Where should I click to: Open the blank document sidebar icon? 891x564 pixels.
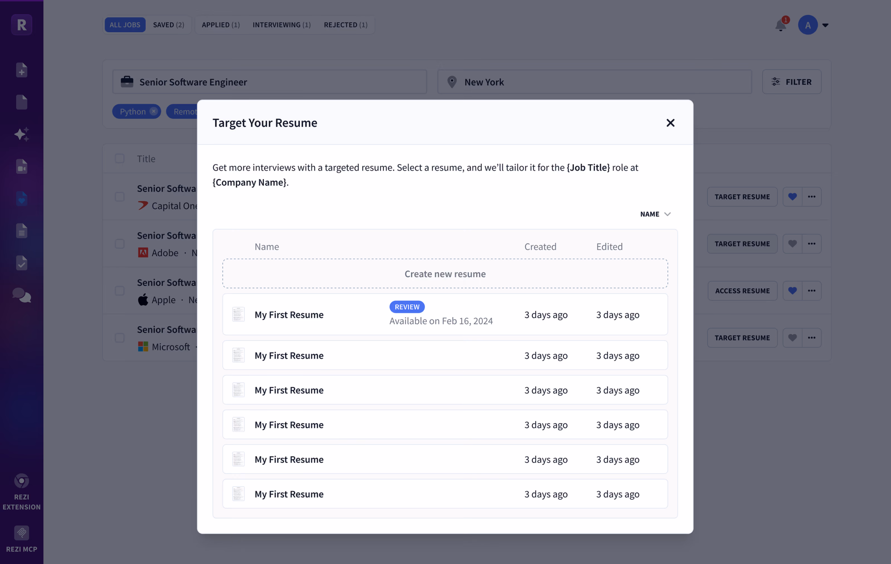[x=21, y=102]
